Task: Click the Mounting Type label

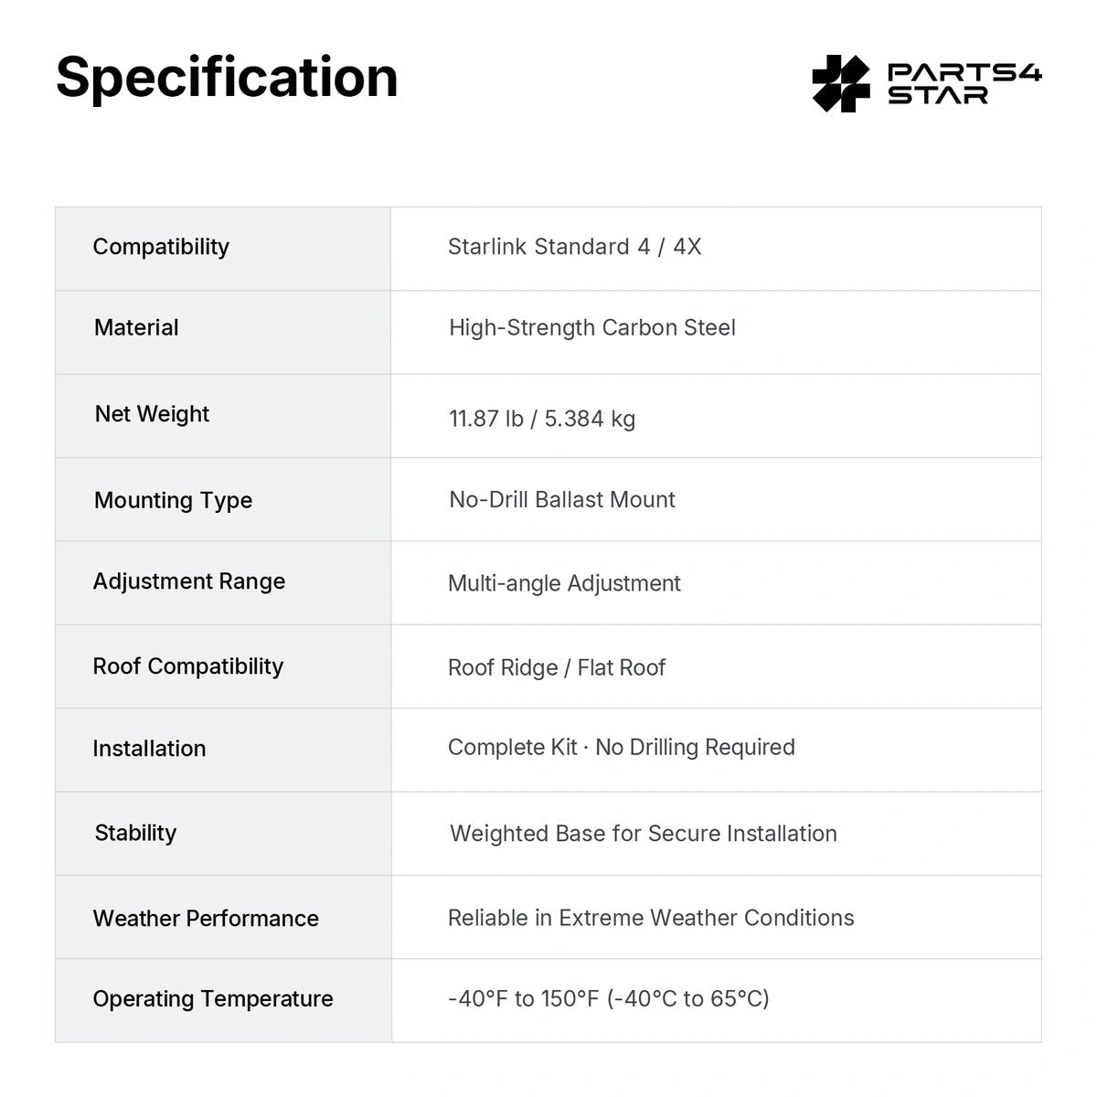Action: point(173,500)
